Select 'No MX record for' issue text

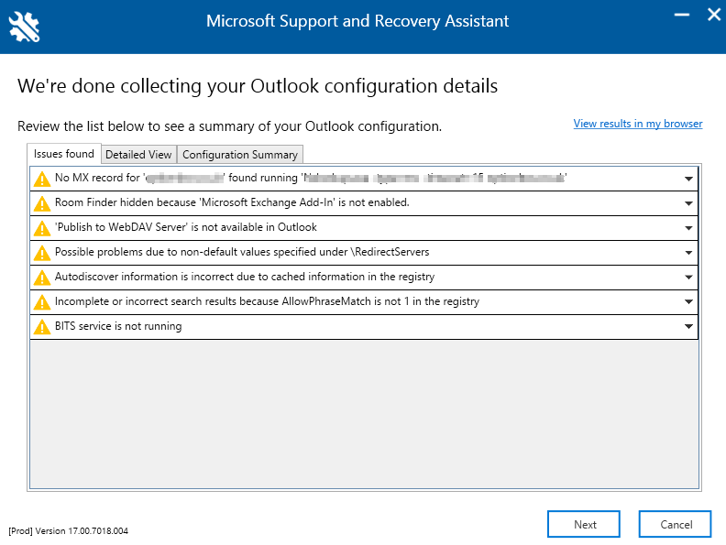coord(311,178)
